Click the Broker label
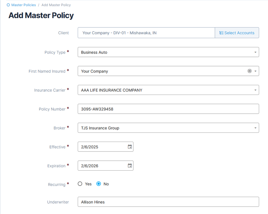This screenshot has height=214, width=268. 60,128
